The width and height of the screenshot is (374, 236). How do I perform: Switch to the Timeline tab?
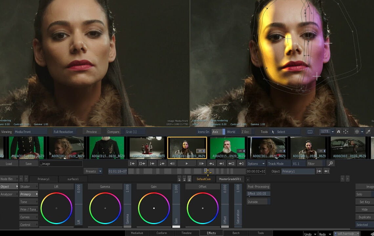coord(186,233)
